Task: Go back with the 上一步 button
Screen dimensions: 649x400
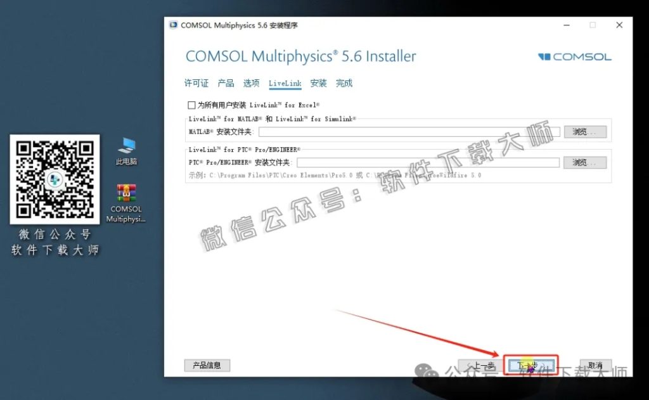Action: [x=484, y=365]
